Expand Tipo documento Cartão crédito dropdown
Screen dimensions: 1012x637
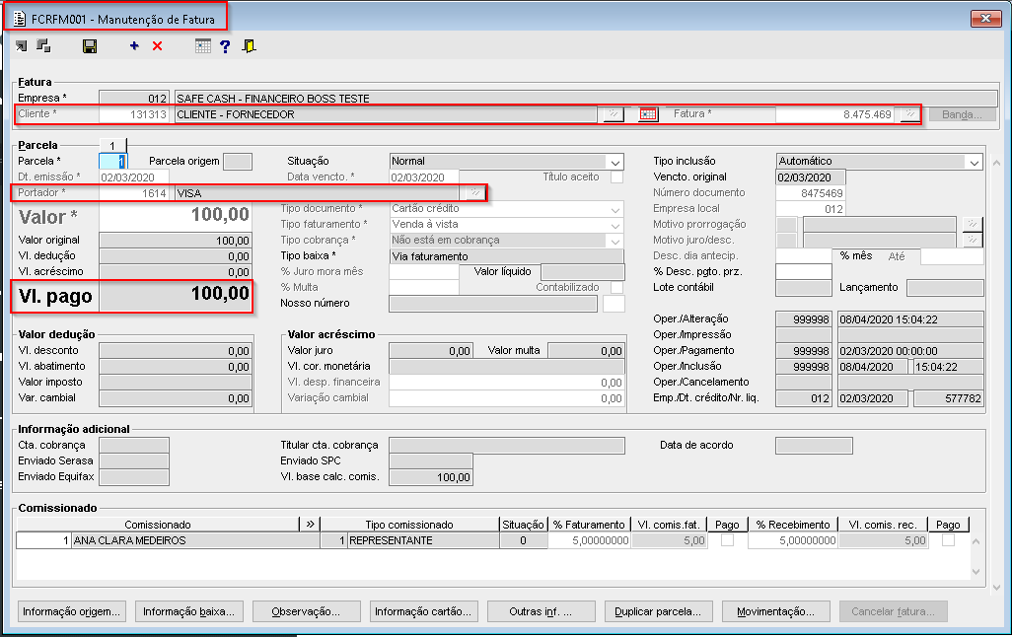click(x=615, y=209)
